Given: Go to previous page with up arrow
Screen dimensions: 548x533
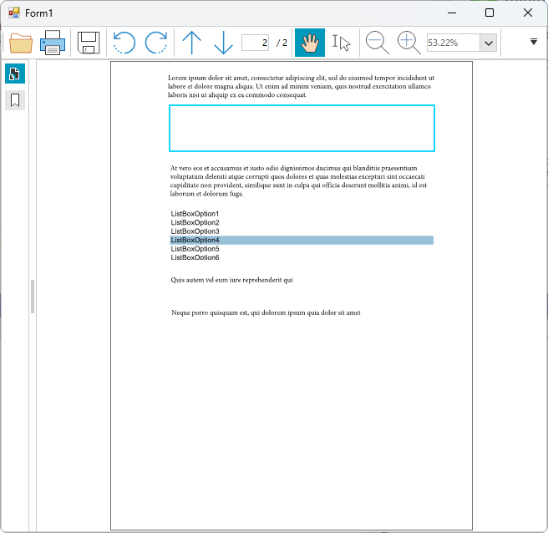Looking at the screenshot, I should pos(191,43).
